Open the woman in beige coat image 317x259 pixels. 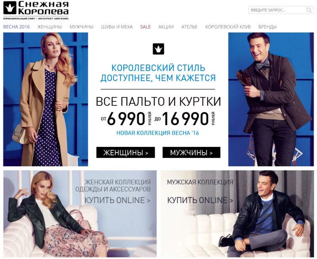(x=46, y=99)
